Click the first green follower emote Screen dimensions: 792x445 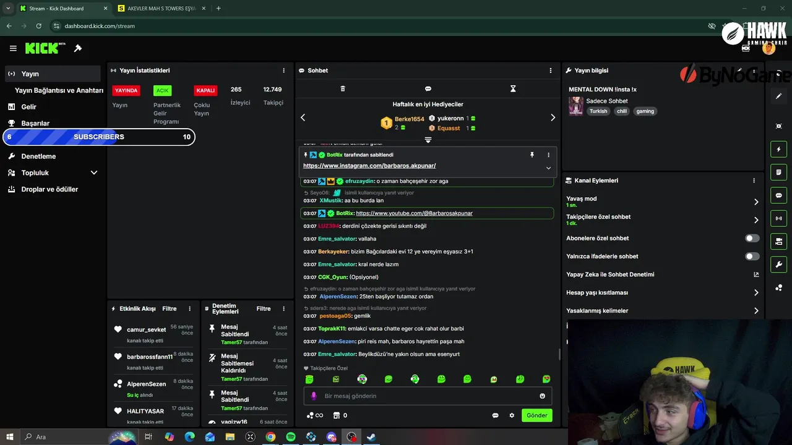(309, 379)
